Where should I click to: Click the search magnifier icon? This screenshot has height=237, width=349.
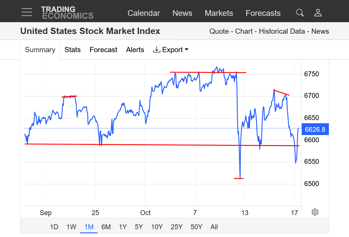click(x=300, y=13)
